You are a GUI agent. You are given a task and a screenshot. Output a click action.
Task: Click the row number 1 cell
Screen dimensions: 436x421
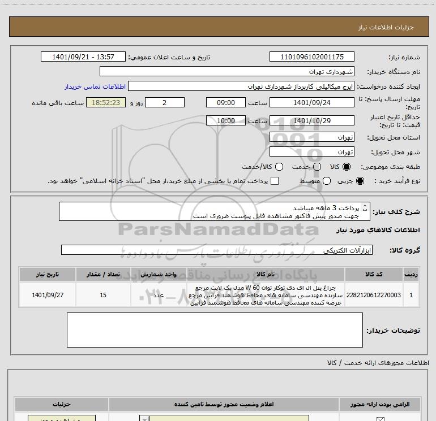point(411,295)
